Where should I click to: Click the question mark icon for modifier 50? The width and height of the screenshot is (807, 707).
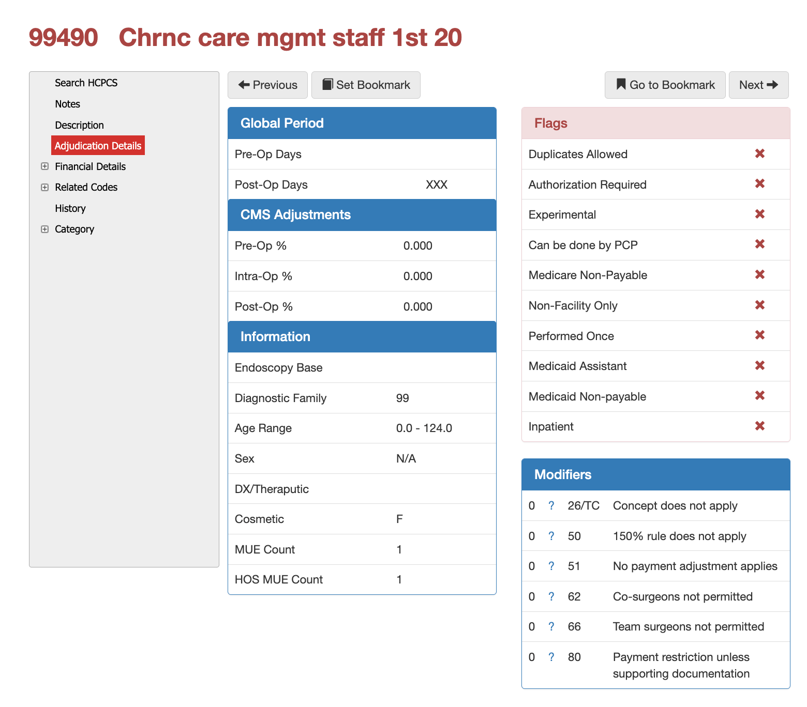(551, 536)
